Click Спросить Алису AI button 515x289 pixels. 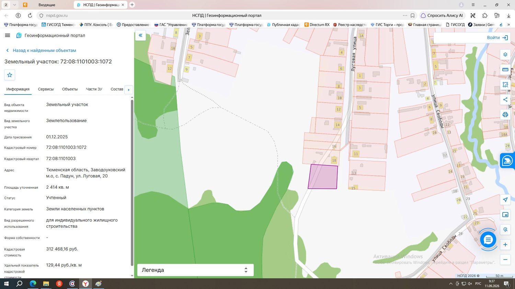point(442,15)
